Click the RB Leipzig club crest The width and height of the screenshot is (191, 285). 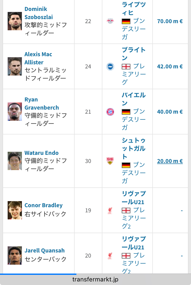coord(110,21)
